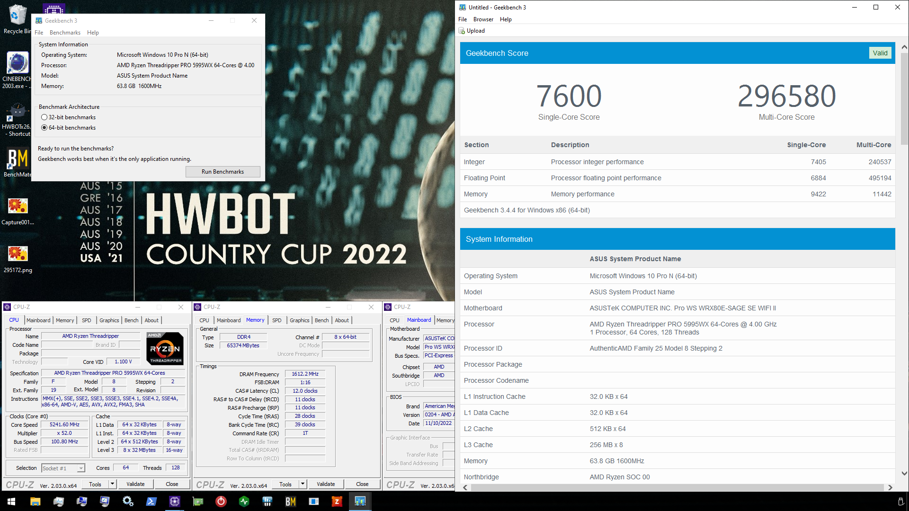
Task: Click the L3 Cache row in System Information
Action: pyautogui.click(x=677, y=445)
